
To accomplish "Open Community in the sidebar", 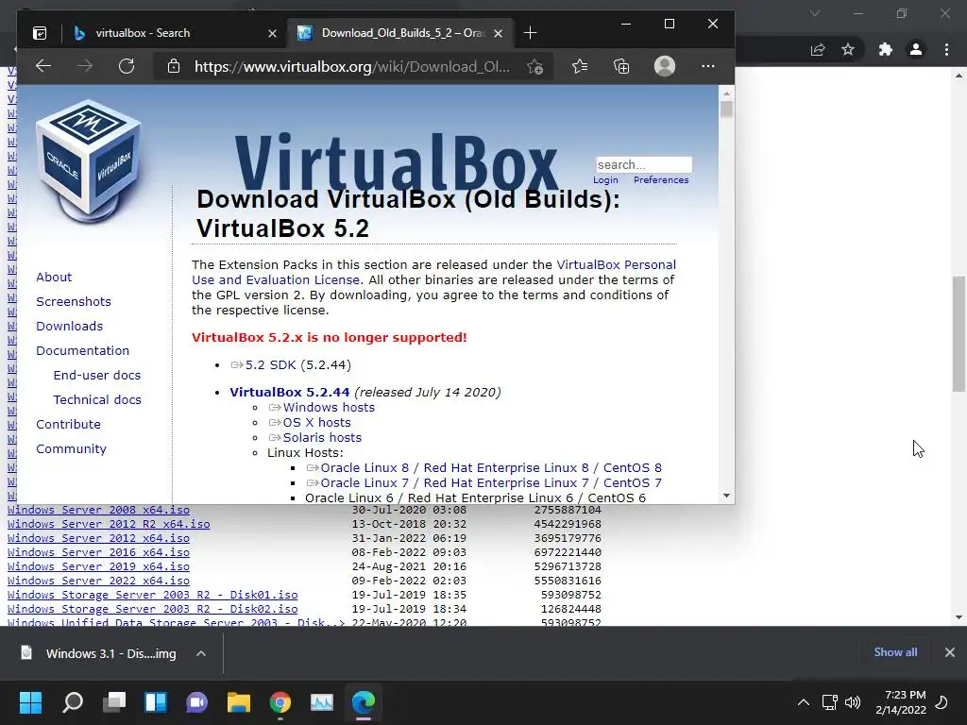I will pos(71,448).
